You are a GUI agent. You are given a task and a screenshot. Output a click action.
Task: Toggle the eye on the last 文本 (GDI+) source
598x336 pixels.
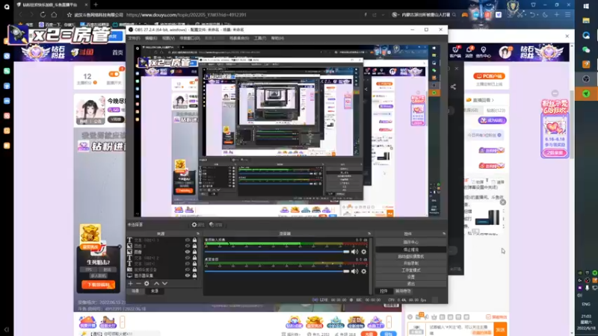pos(188,264)
